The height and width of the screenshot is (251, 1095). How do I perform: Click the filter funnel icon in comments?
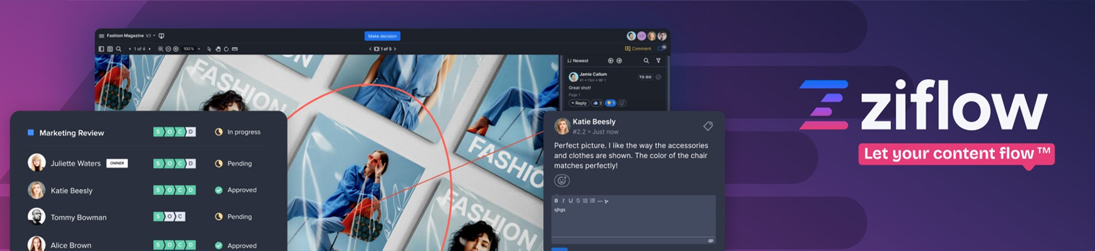658,60
